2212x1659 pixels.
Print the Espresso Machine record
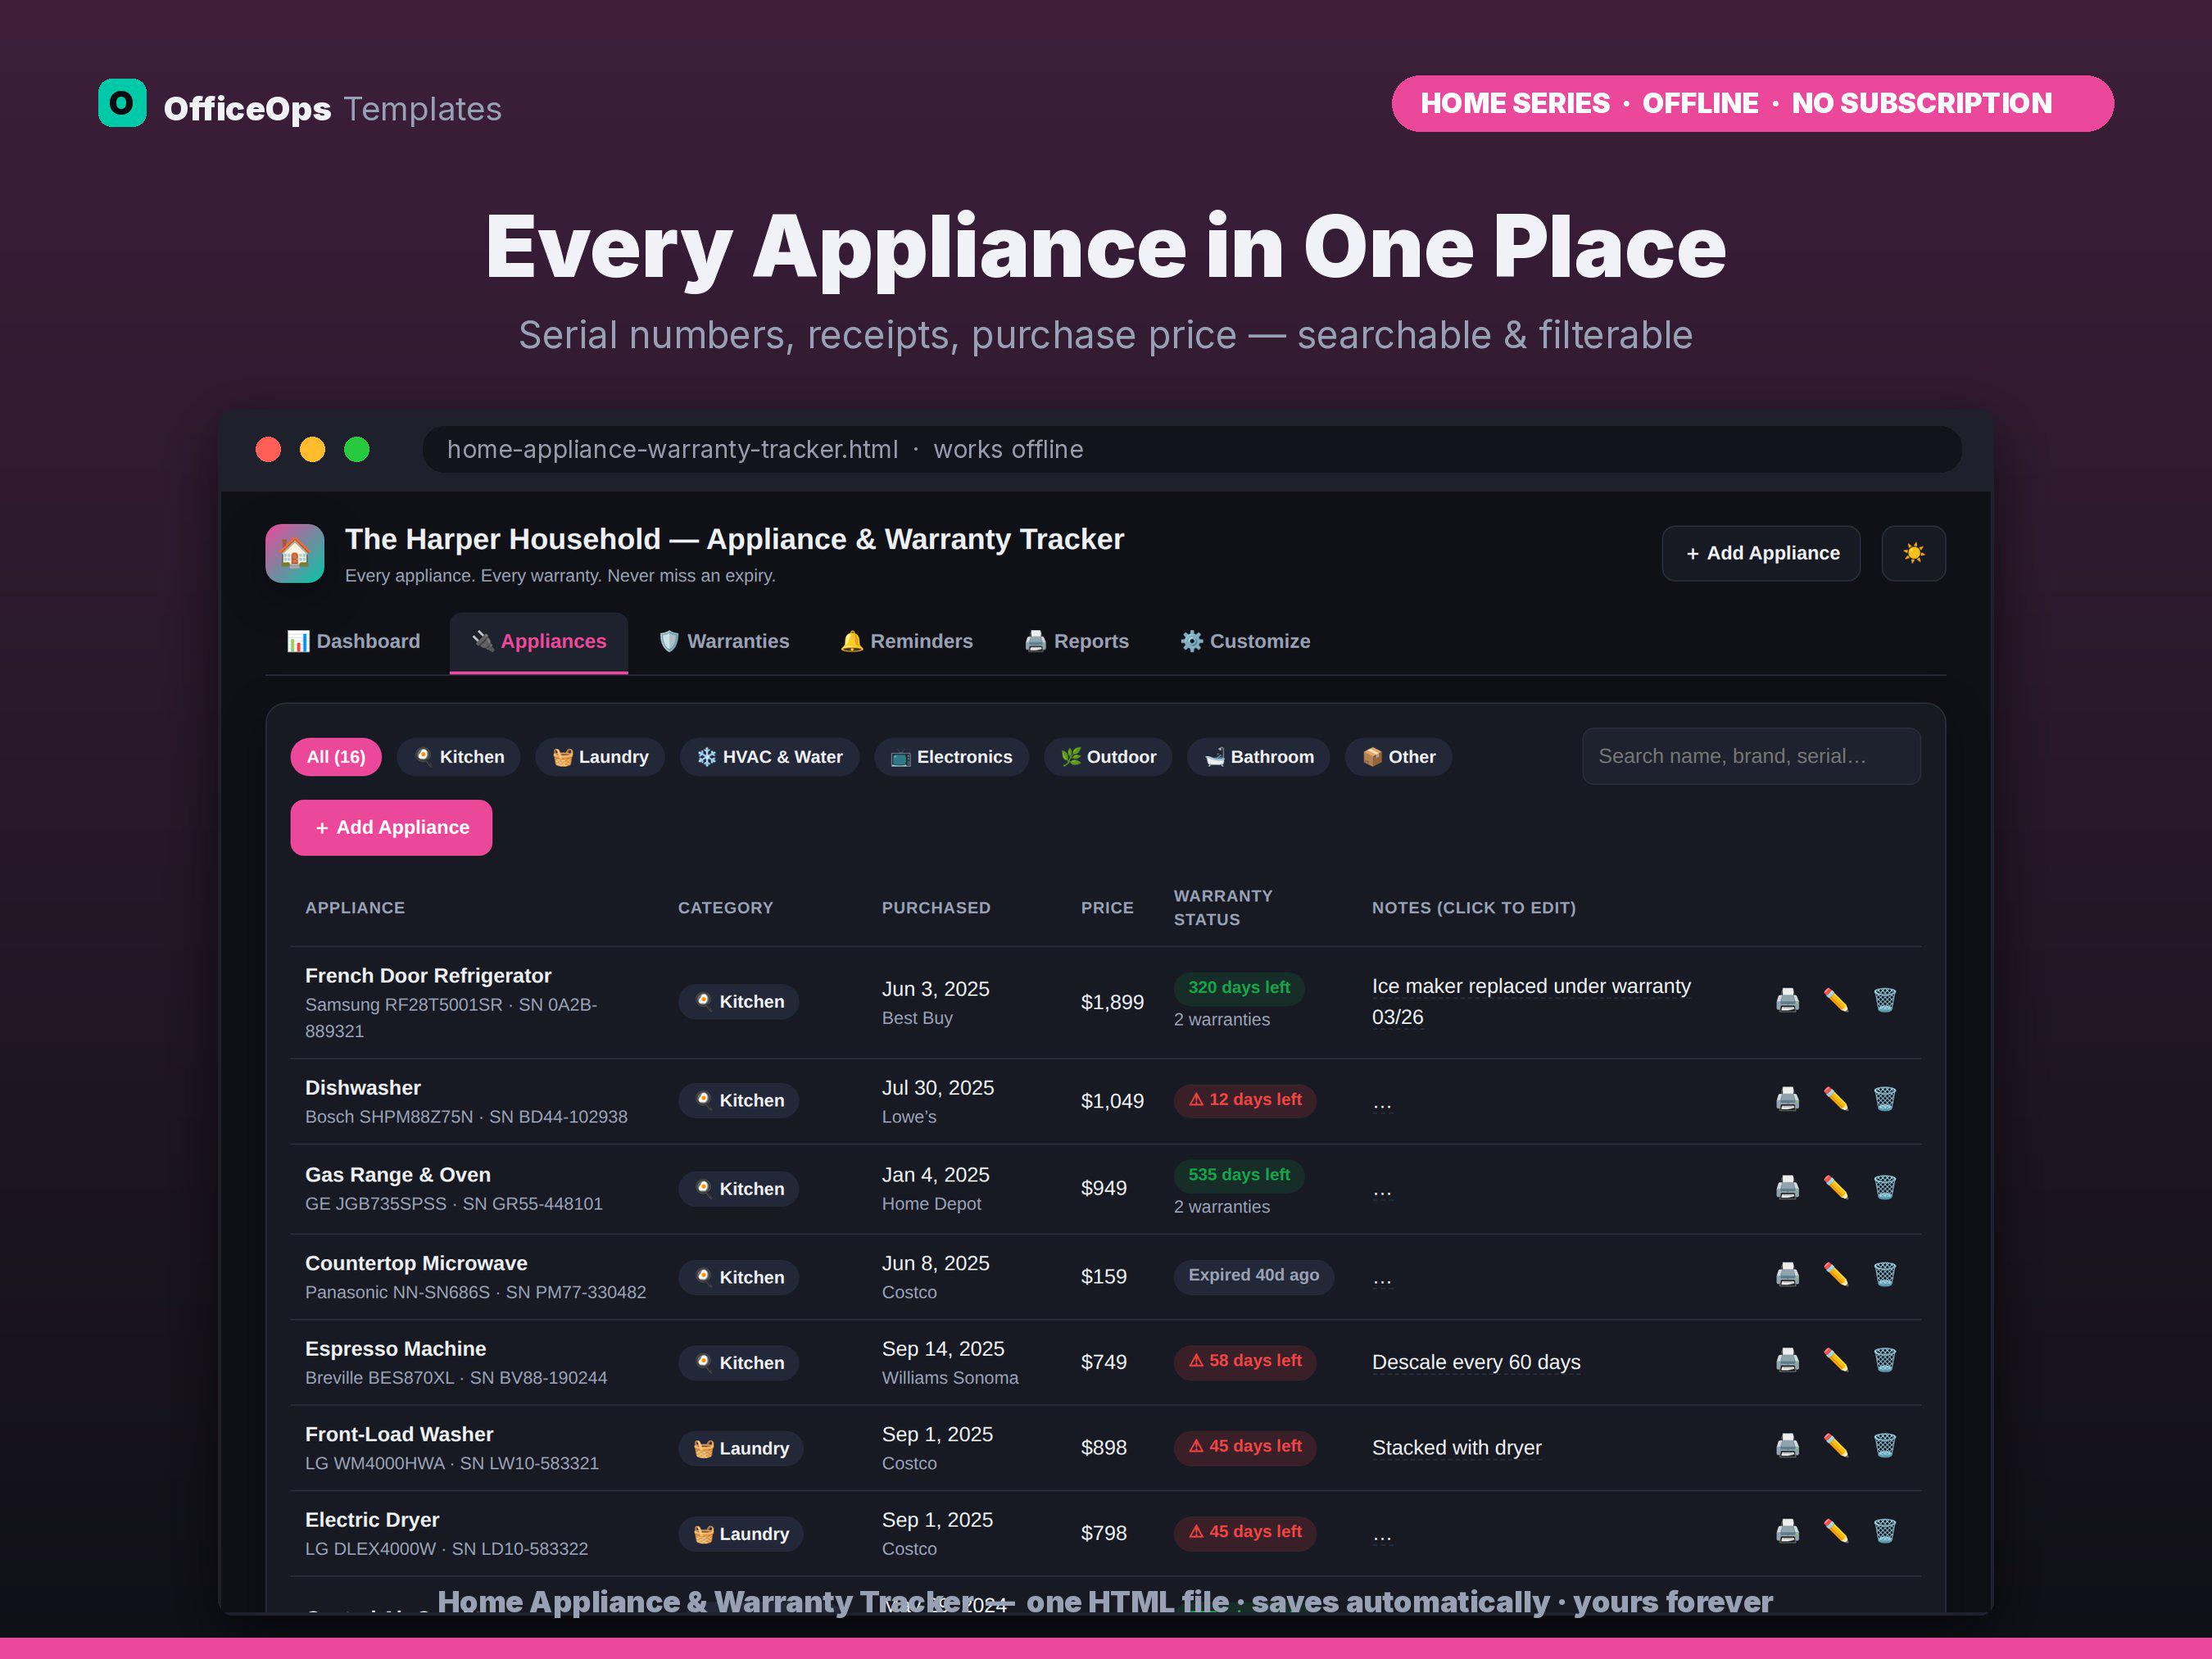(x=1787, y=1360)
